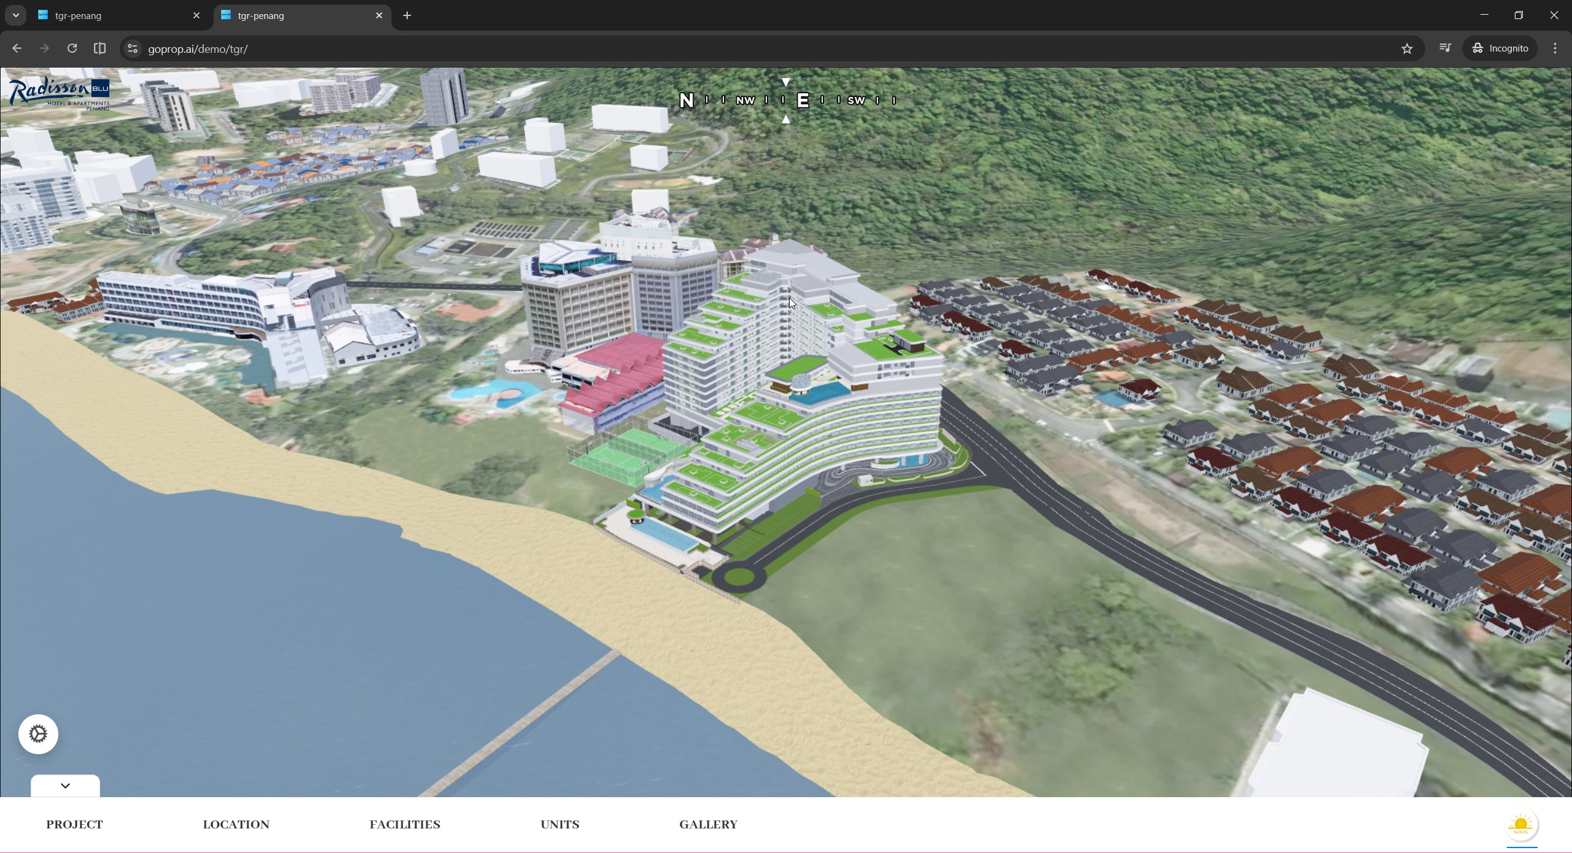Expand the tab search dropdown

(16, 15)
